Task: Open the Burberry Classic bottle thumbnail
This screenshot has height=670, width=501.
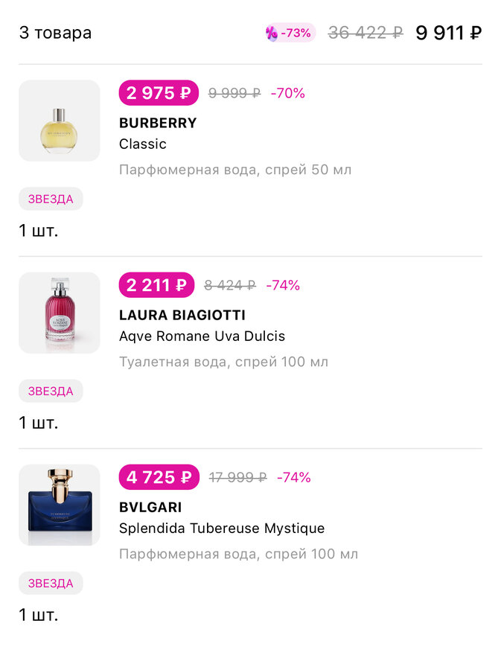Action: pos(60,121)
